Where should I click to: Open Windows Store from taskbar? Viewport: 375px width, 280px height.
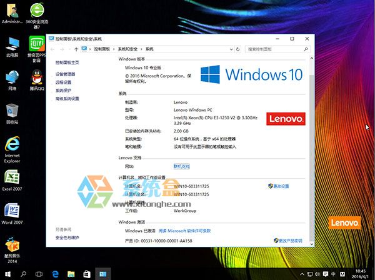pyautogui.click(x=87, y=274)
